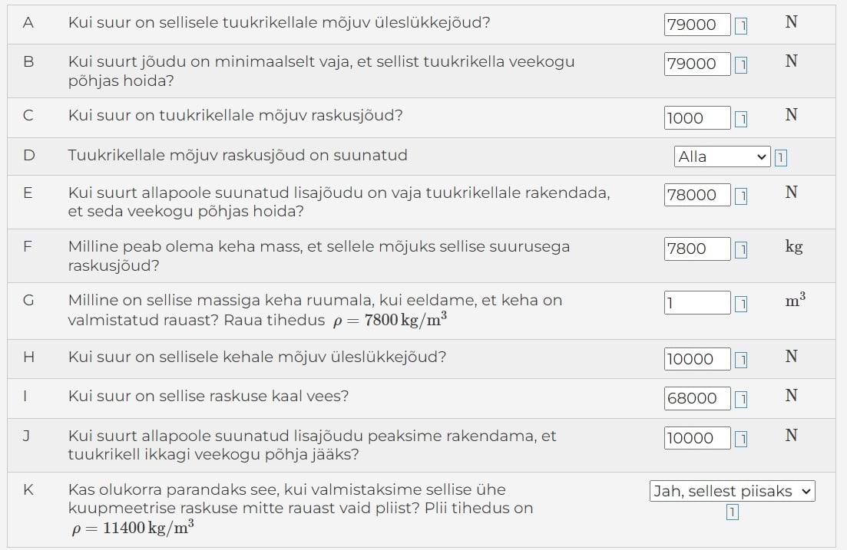This screenshot has width=847, height=550.
Task: Click the small icon beside row J input
Action: [x=741, y=439]
